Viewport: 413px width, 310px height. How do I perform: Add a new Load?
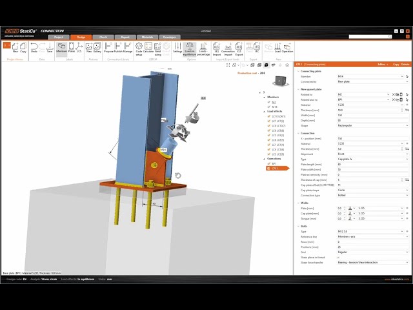pyautogui.click(x=277, y=48)
